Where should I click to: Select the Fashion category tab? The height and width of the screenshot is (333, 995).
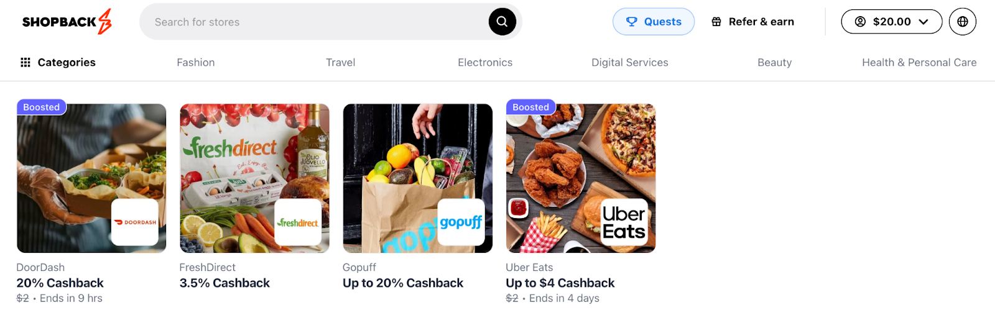point(196,62)
